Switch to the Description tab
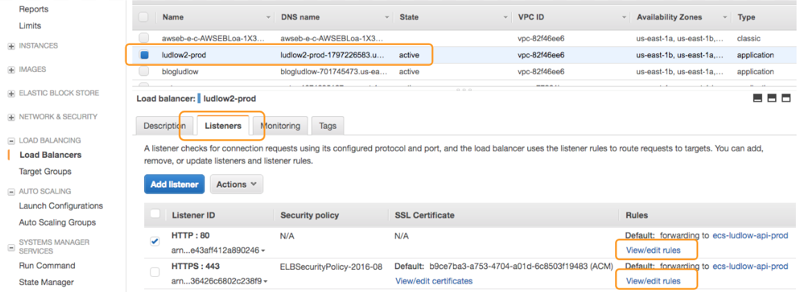The height and width of the screenshot is (292, 798). pos(164,126)
